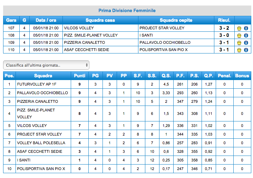Click the Q.P. value 1,02

208,126
